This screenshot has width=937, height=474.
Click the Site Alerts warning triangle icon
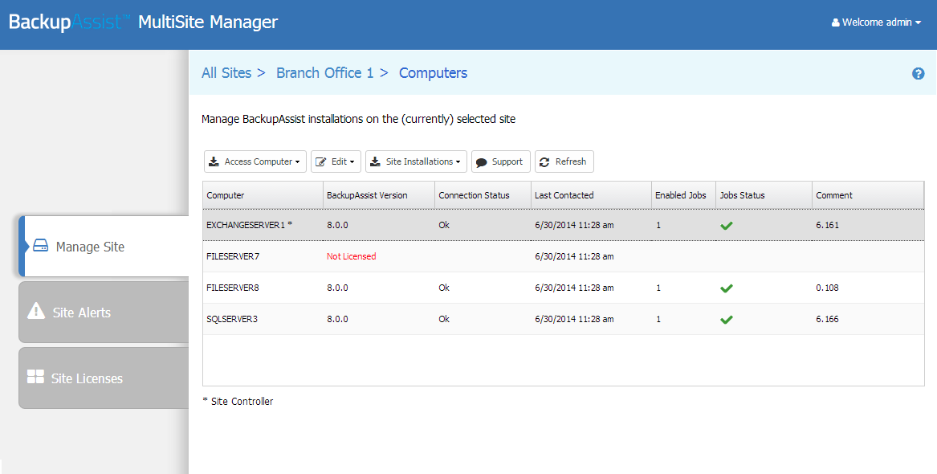point(36,311)
